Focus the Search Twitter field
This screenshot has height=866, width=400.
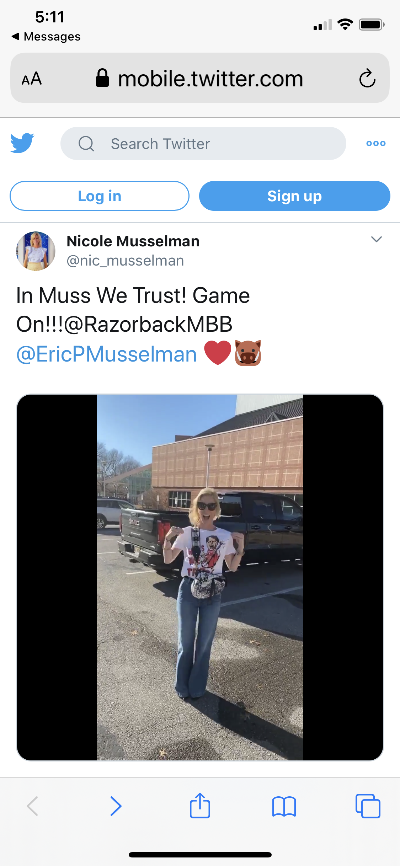(x=203, y=144)
